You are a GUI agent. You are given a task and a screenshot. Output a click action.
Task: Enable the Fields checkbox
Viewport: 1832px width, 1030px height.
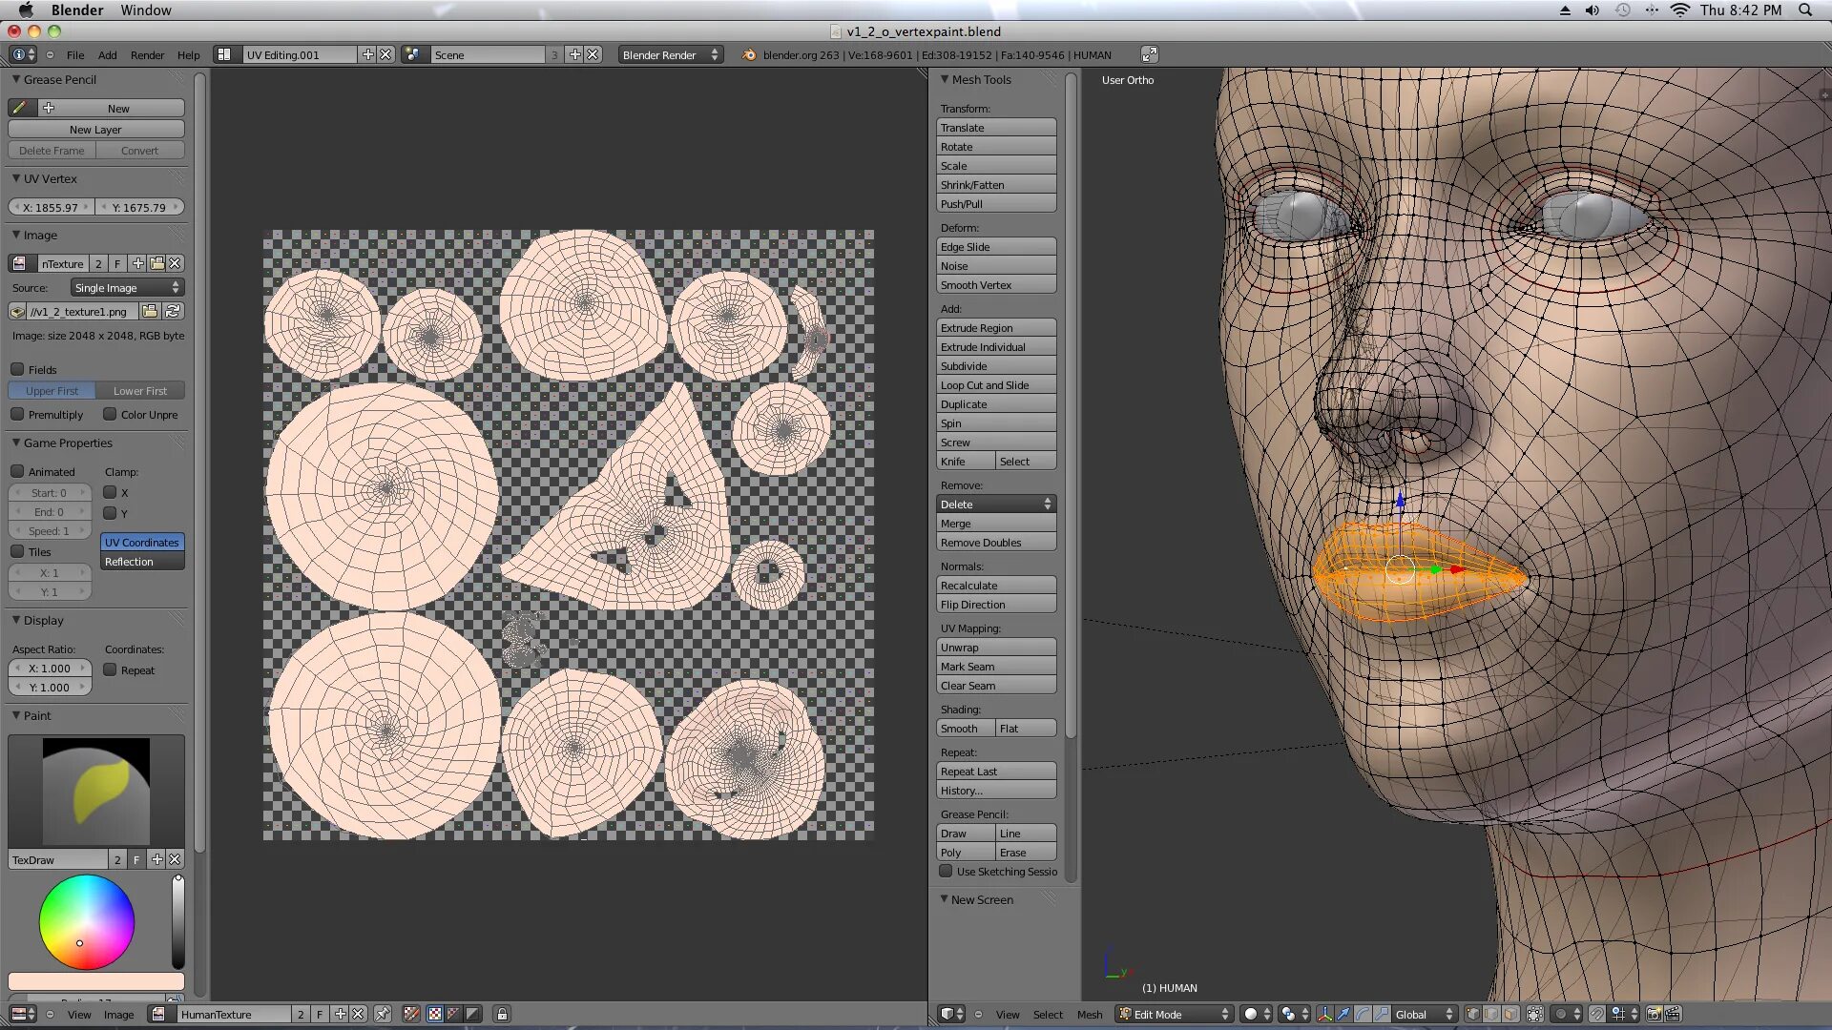pos(17,369)
